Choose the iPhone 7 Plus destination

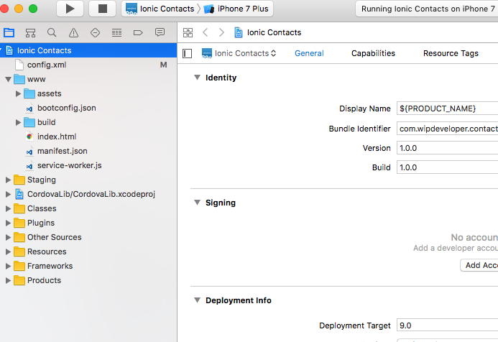click(236, 9)
